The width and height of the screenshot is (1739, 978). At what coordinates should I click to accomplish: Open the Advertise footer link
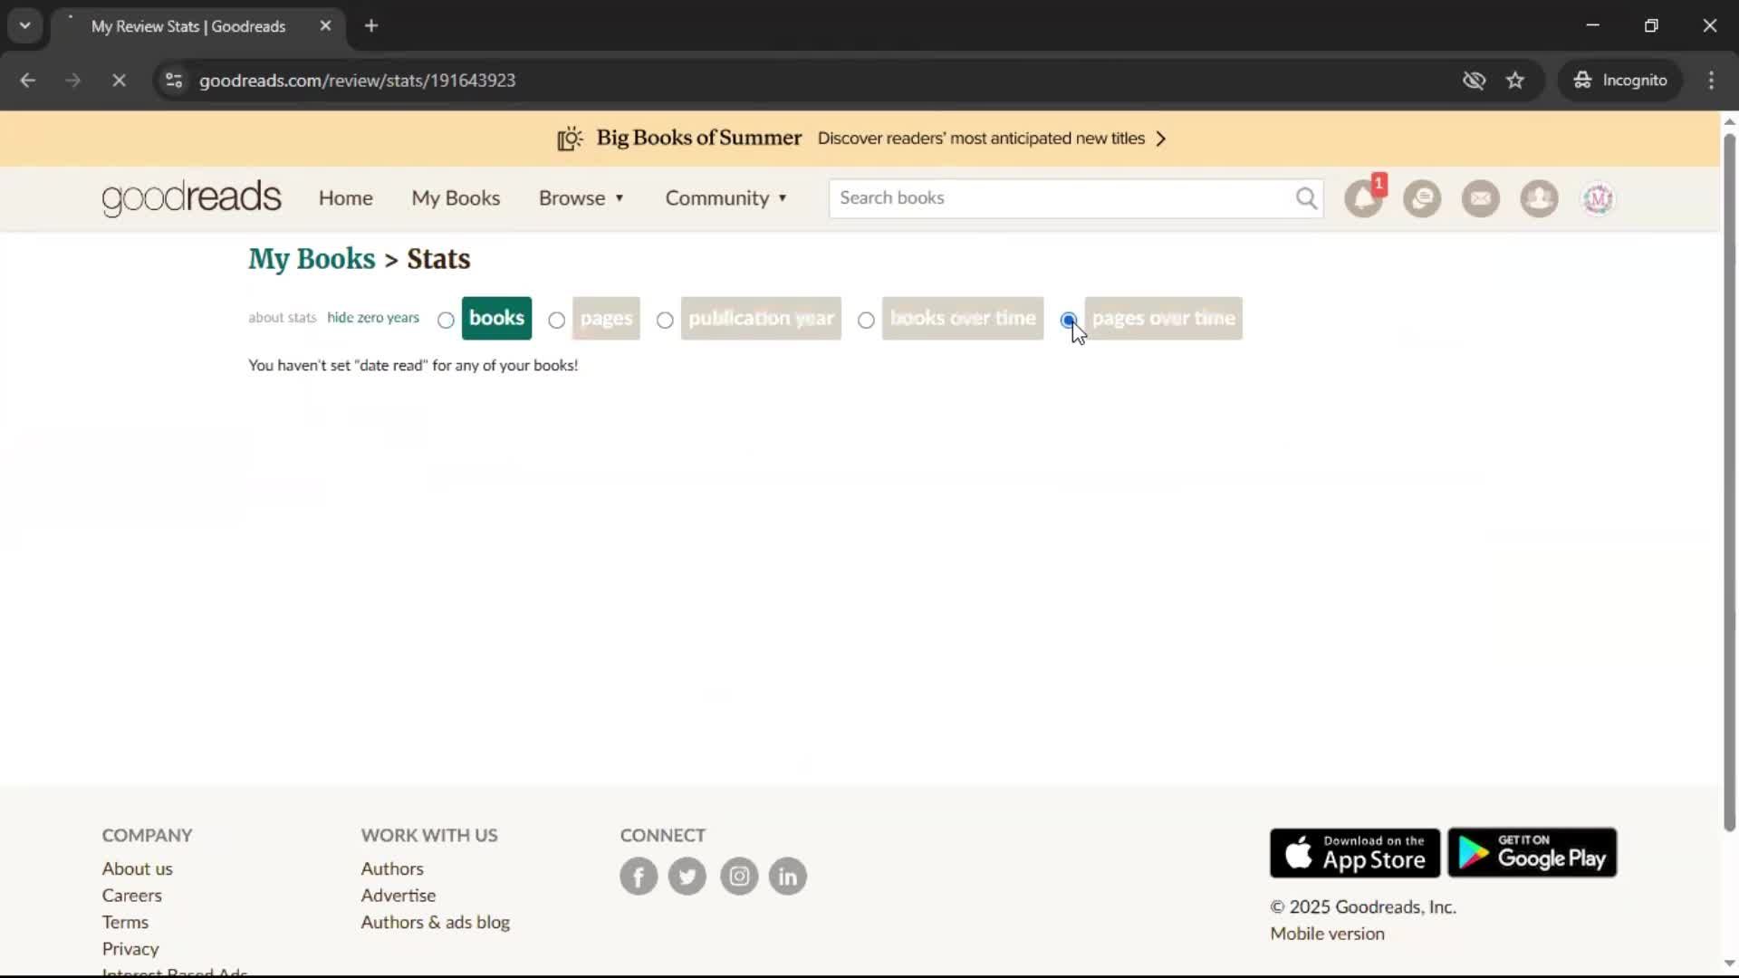(399, 896)
